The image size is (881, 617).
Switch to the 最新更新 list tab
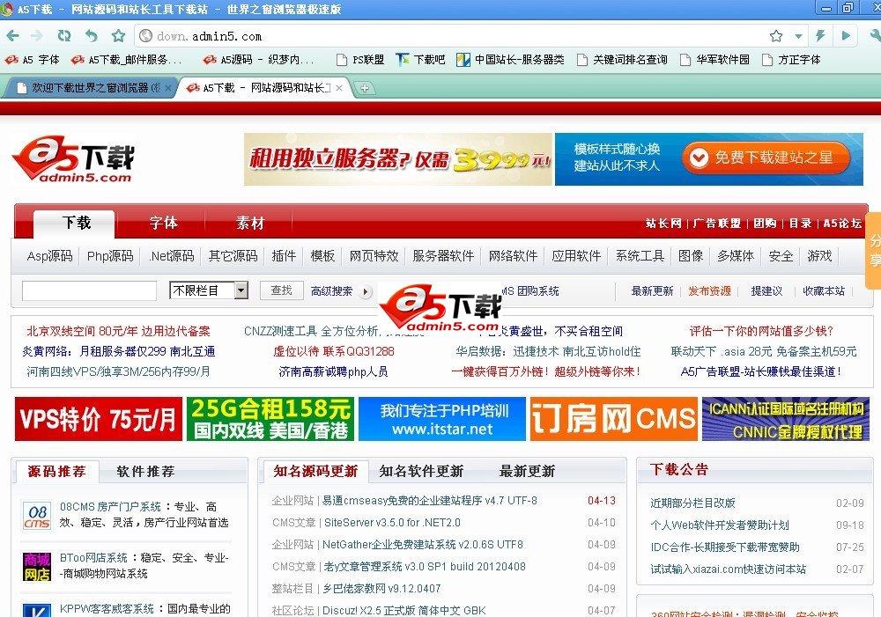pos(527,471)
